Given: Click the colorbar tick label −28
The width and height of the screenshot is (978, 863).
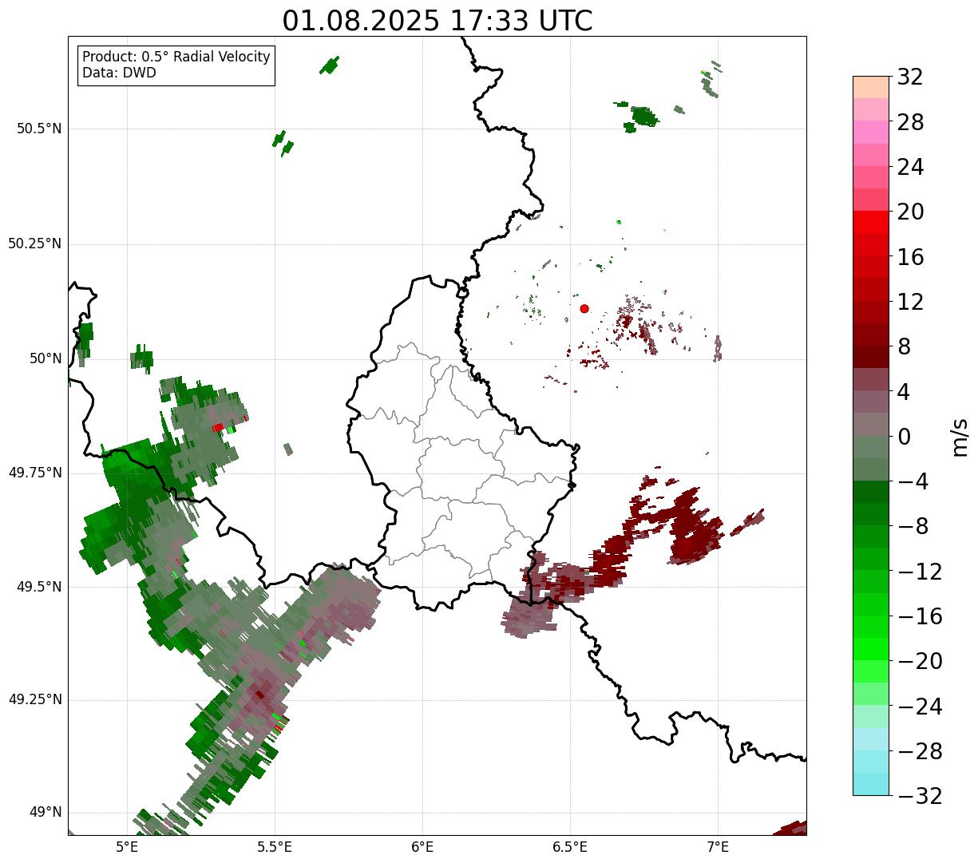Looking at the screenshot, I should (920, 751).
